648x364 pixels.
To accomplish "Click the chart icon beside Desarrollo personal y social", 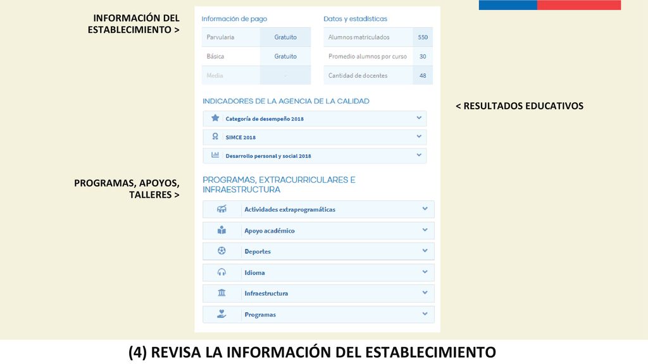I will [215, 155].
